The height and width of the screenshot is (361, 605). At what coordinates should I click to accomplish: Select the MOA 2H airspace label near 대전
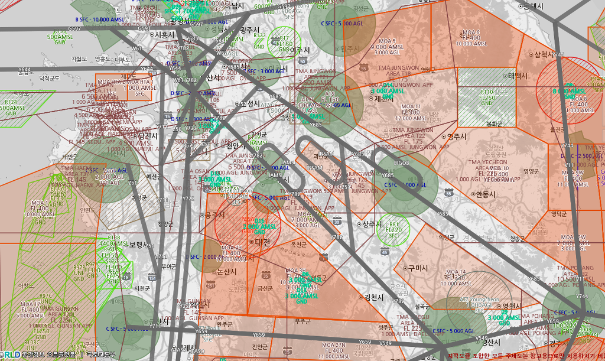pyautogui.click(x=232, y=253)
